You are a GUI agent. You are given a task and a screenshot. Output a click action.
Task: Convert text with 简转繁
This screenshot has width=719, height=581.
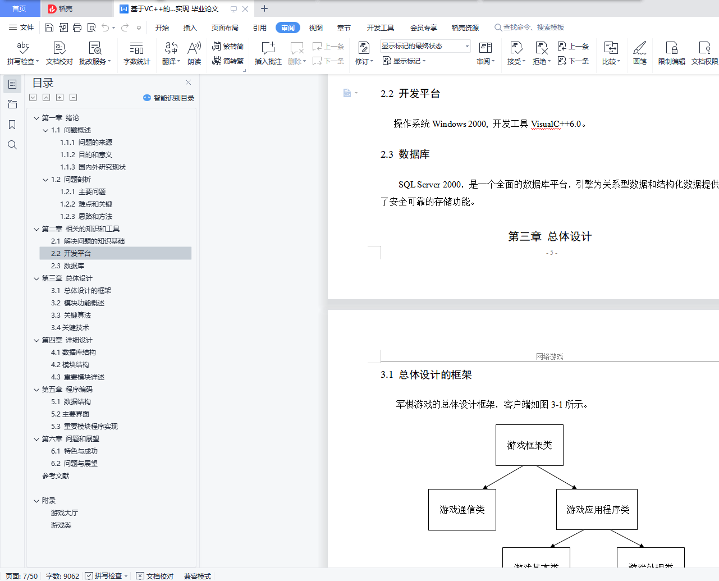pyautogui.click(x=228, y=61)
